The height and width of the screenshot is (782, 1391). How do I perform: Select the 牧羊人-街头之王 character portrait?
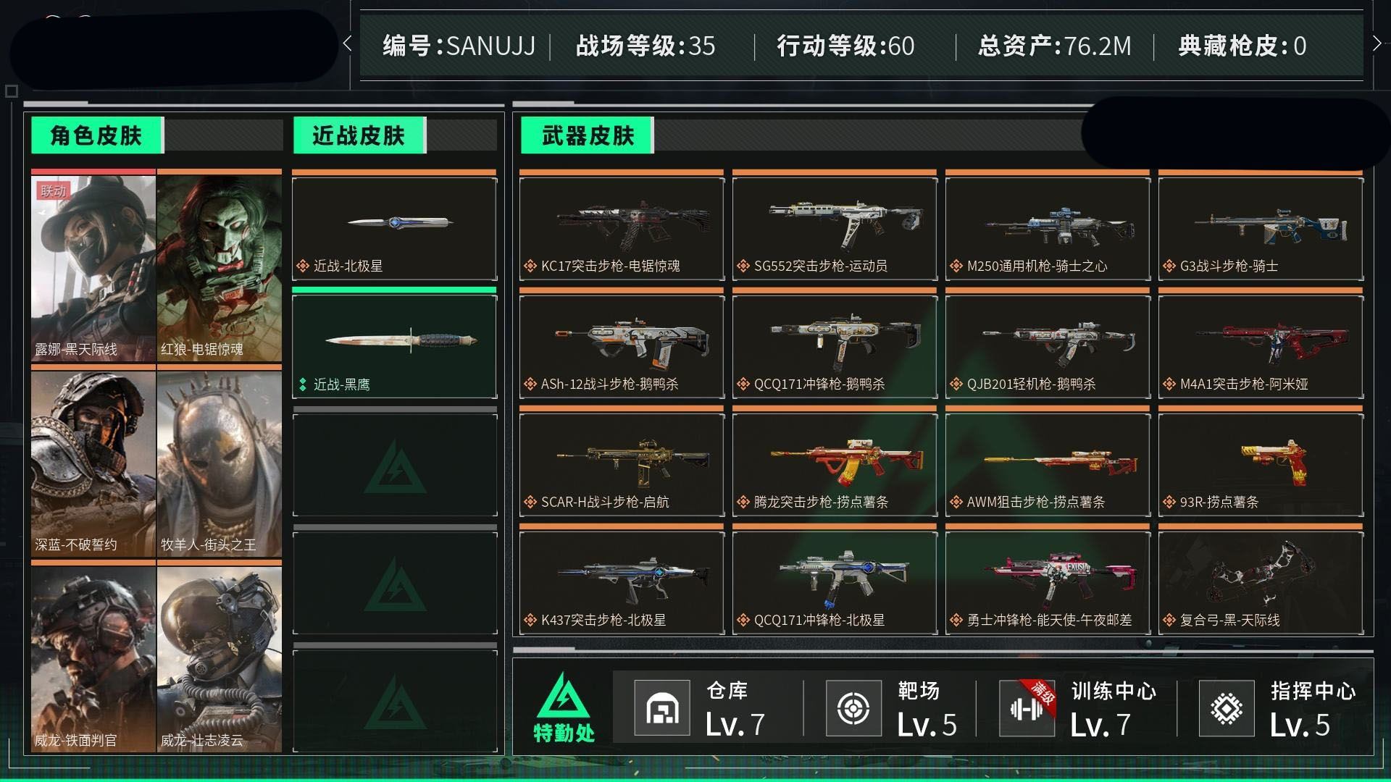point(220,463)
